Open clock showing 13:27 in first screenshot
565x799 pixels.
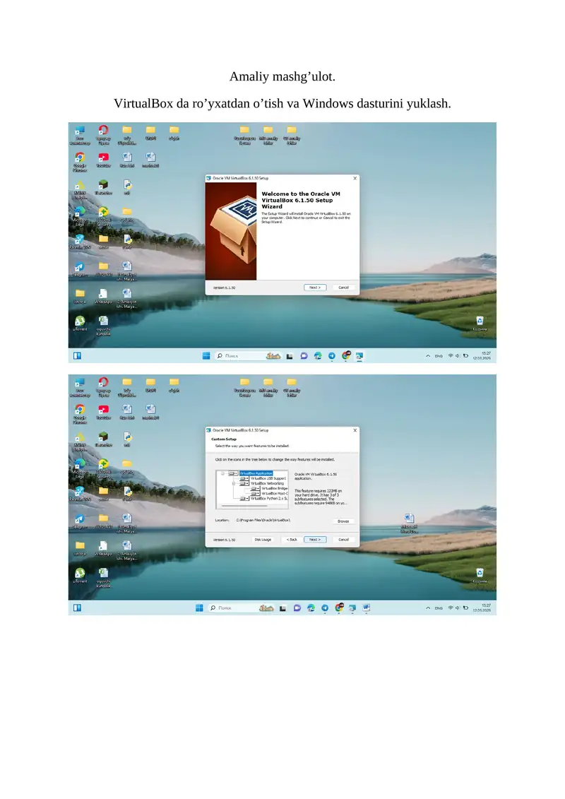pyautogui.click(x=482, y=355)
